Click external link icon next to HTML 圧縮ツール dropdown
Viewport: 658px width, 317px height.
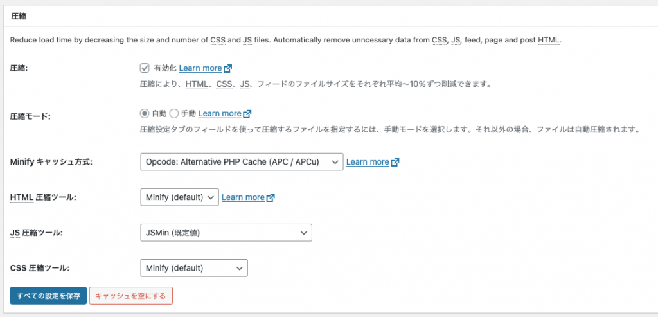pos(271,197)
